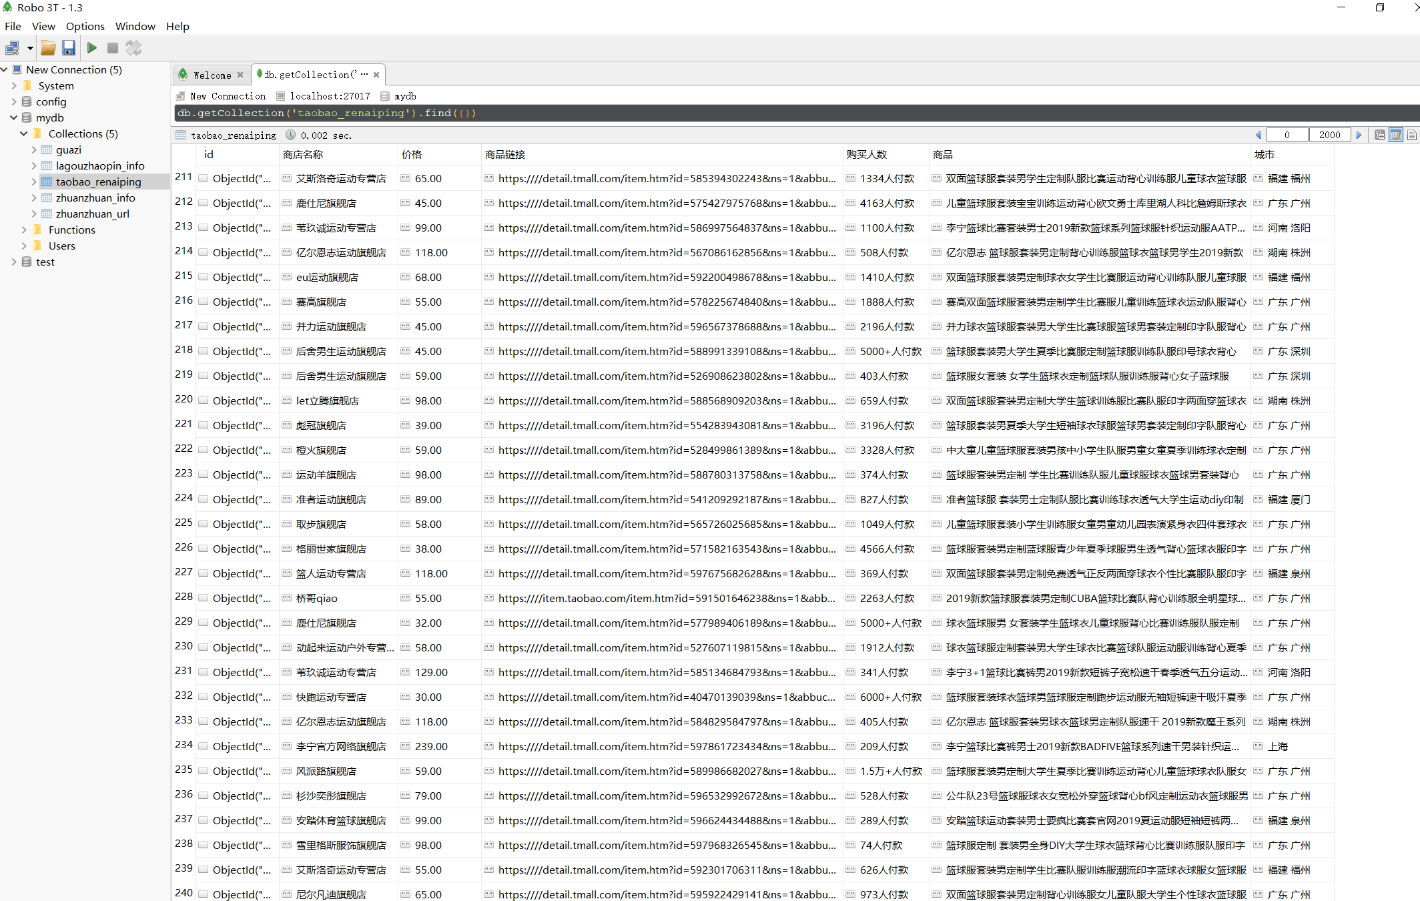This screenshot has width=1420, height=901.
Task: Expand the test database node
Action: click(14, 262)
